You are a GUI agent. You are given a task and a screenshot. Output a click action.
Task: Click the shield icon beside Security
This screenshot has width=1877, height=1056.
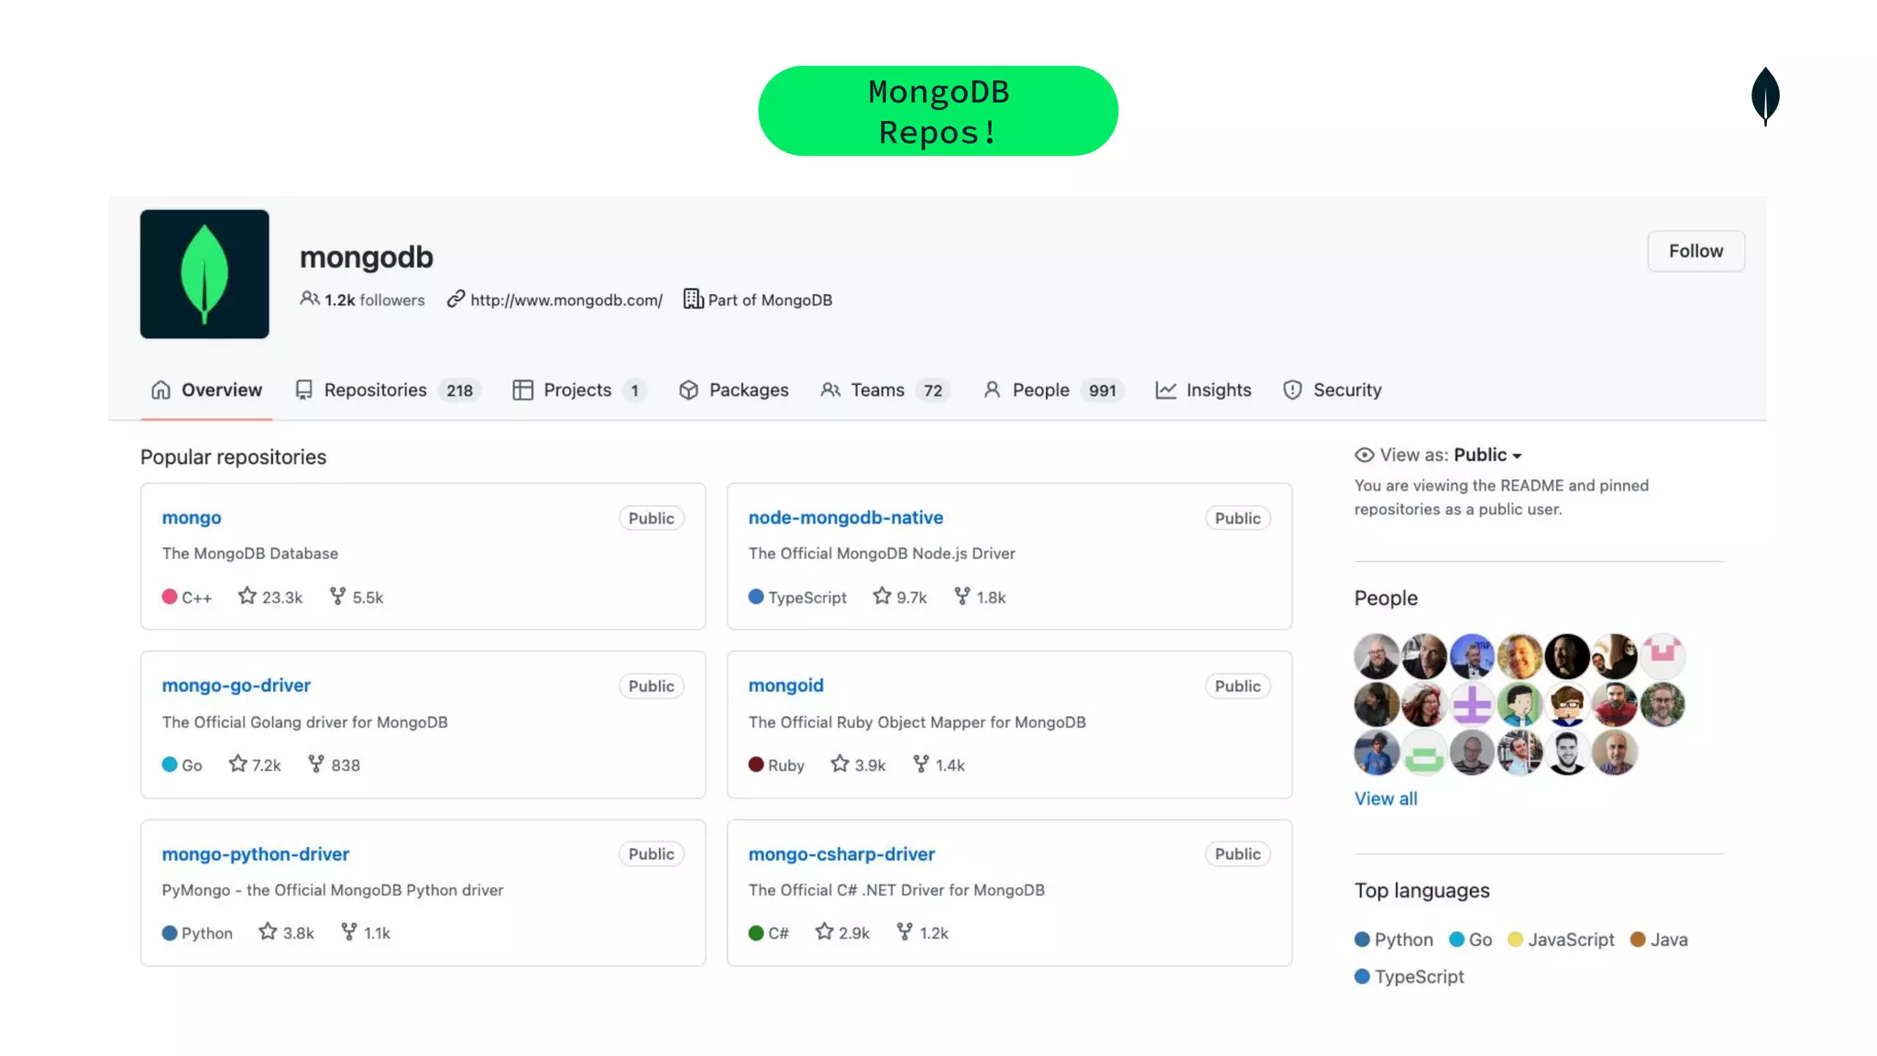coord(1292,390)
